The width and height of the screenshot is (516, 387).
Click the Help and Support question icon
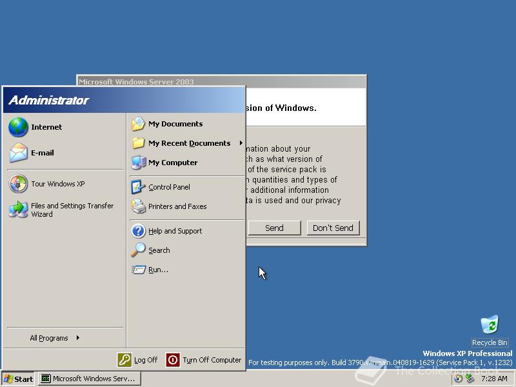pos(138,231)
